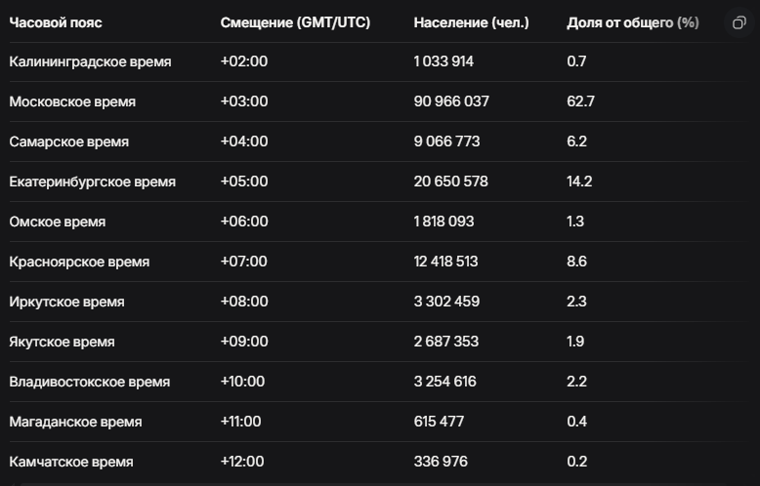Click the 'Магаданское время' cell
The image size is (760, 486).
click(75, 422)
